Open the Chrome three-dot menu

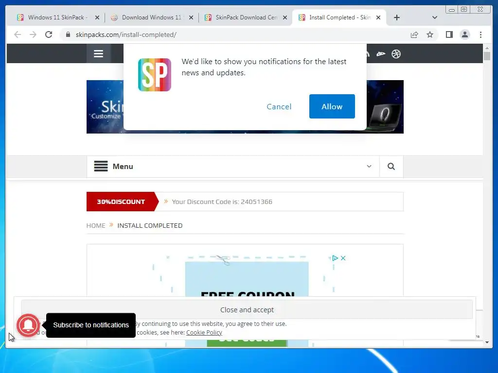(480, 34)
